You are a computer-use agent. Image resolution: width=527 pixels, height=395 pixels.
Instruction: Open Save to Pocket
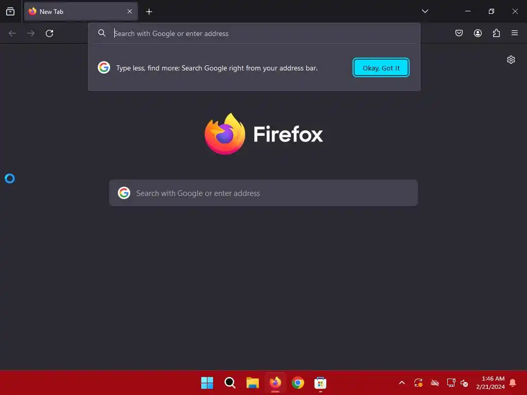(459, 33)
